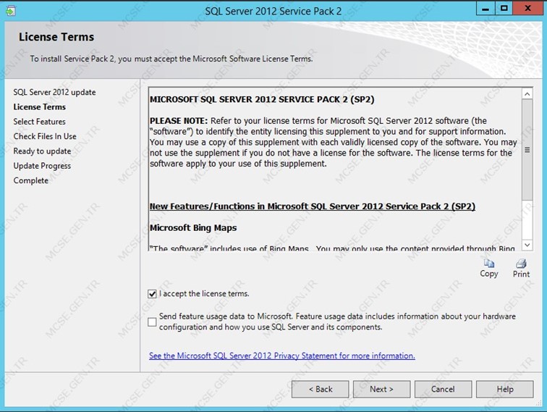Image resolution: width=547 pixels, height=412 pixels.
Task: Cancel the Service Pack 2 setup
Action: (x=443, y=389)
